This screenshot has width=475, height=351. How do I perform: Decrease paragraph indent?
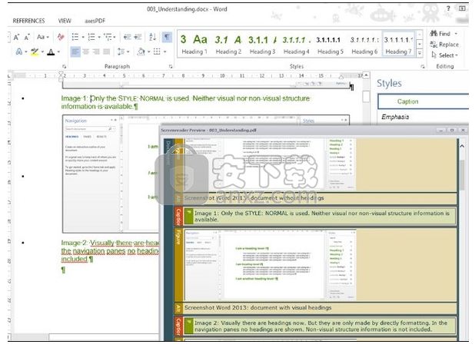[x=128, y=37]
